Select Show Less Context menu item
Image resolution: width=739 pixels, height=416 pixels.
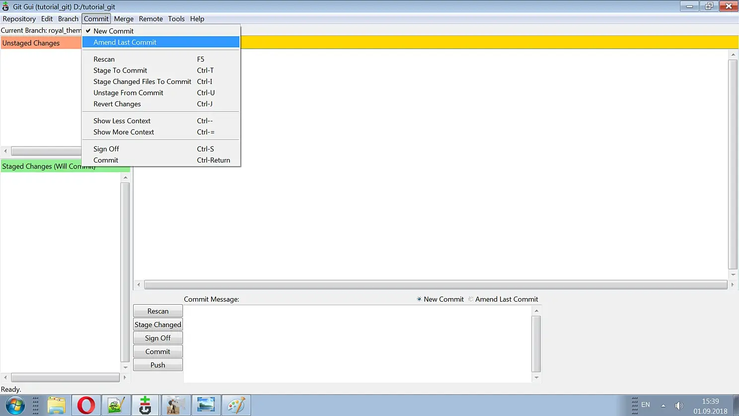click(x=161, y=121)
